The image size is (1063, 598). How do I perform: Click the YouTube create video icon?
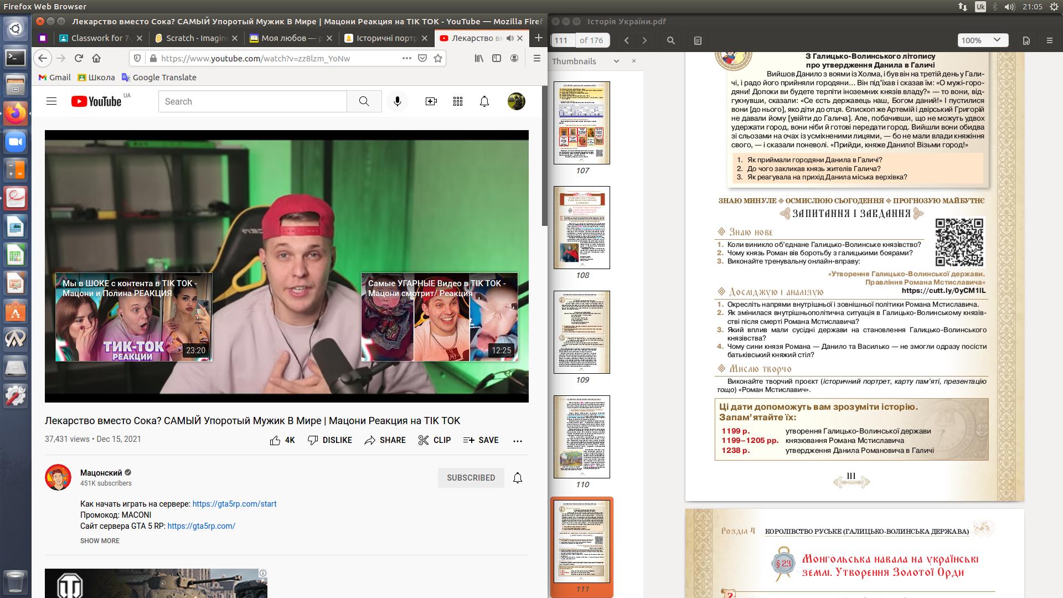tap(431, 101)
